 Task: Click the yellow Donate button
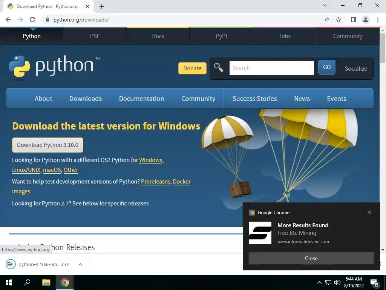(x=192, y=68)
